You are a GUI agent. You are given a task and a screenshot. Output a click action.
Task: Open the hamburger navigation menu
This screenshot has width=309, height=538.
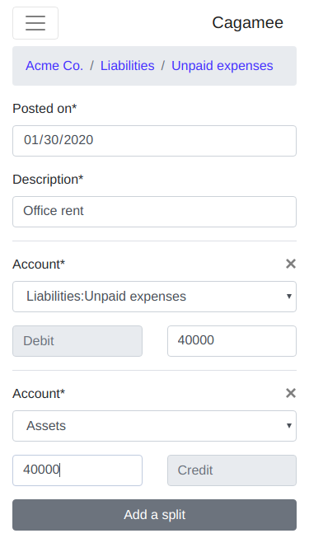coord(35,23)
